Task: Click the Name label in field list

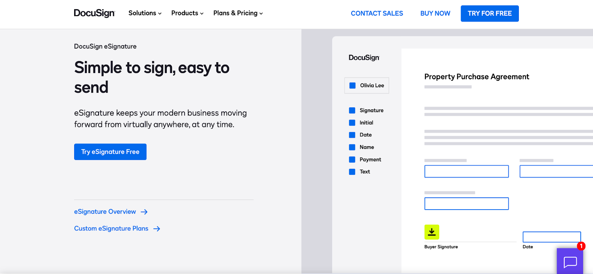Action: [367, 147]
